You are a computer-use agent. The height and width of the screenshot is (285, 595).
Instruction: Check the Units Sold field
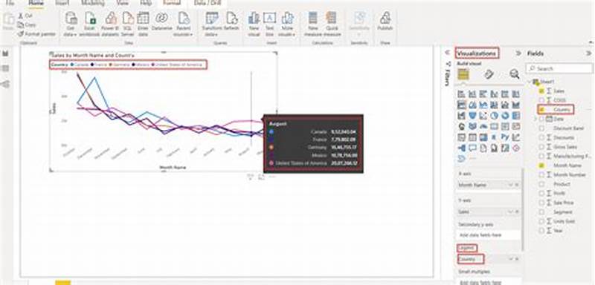pyautogui.click(x=541, y=221)
